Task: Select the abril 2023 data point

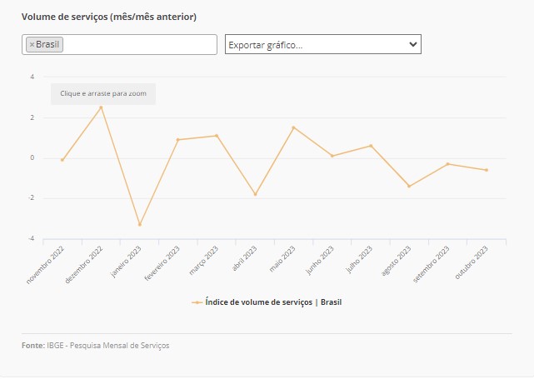Action: point(255,194)
